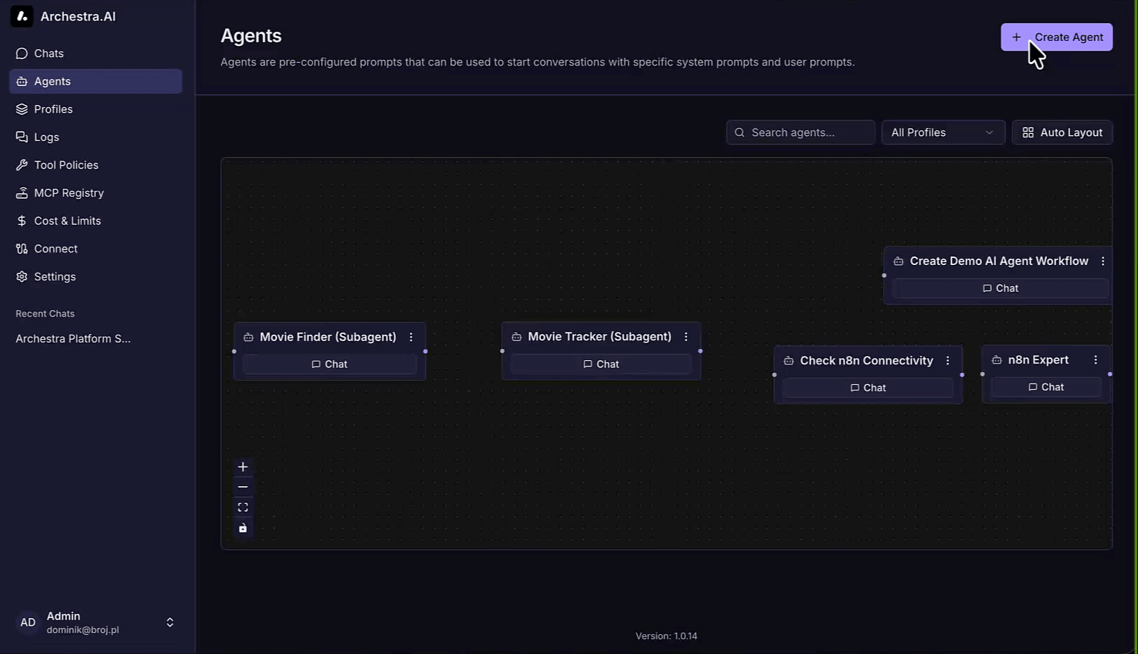Open recent chat Archestra Platform S...
The width and height of the screenshot is (1138, 654).
pyautogui.click(x=73, y=339)
